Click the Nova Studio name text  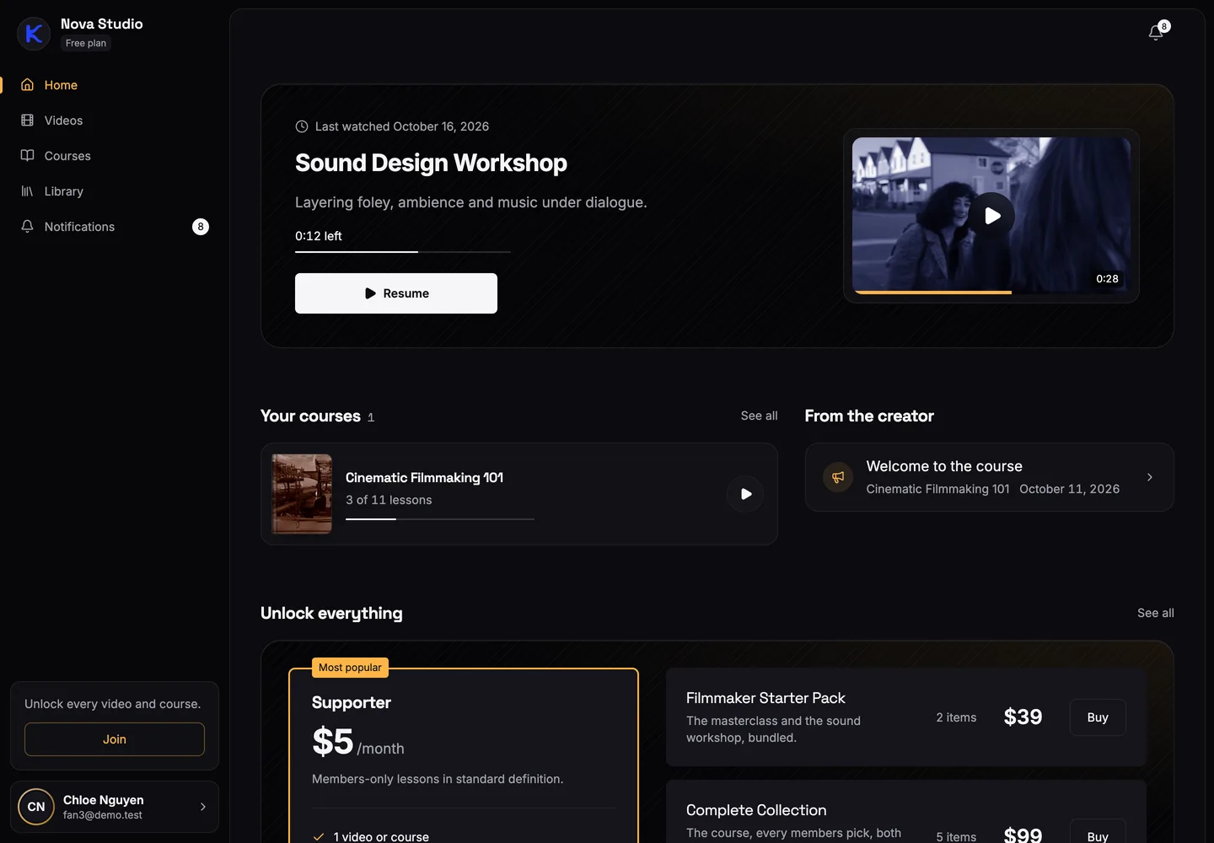[x=102, y=24]
